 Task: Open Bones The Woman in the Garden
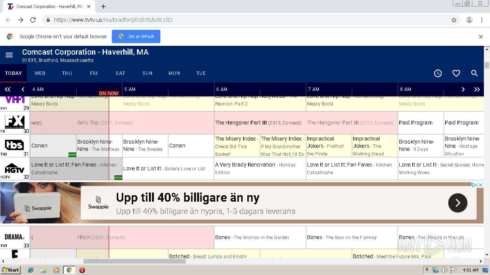click(260, 237)
